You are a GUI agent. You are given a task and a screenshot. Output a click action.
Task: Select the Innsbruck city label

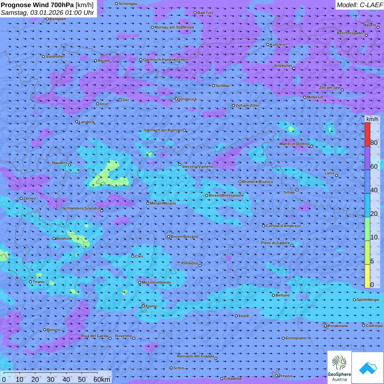[x=188, y=99]
